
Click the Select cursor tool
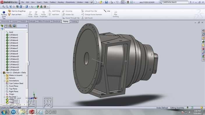pyautogui.click(x=123, y=2)
